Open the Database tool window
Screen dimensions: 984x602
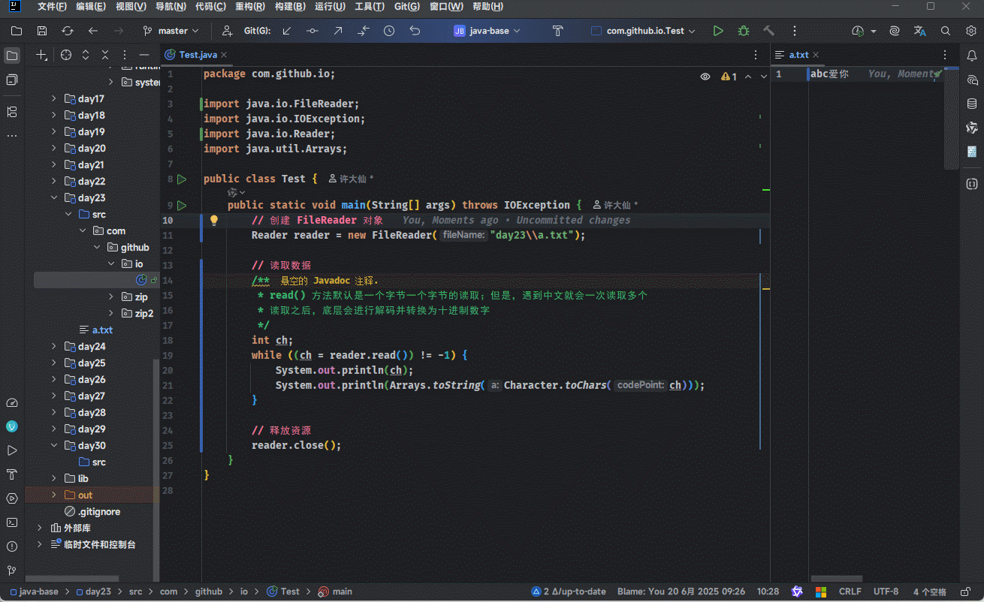coord(972,104)
